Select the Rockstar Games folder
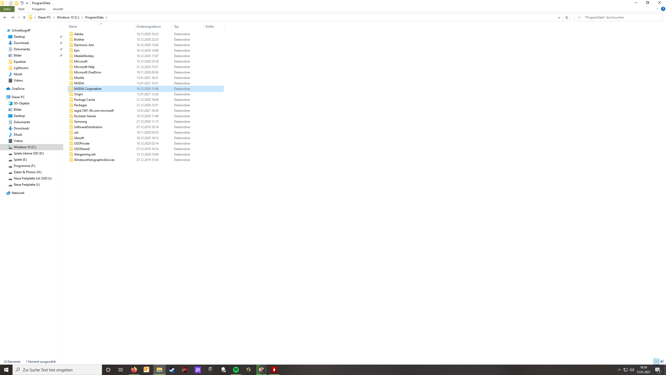The image size is (666, 375). (85, 116)
